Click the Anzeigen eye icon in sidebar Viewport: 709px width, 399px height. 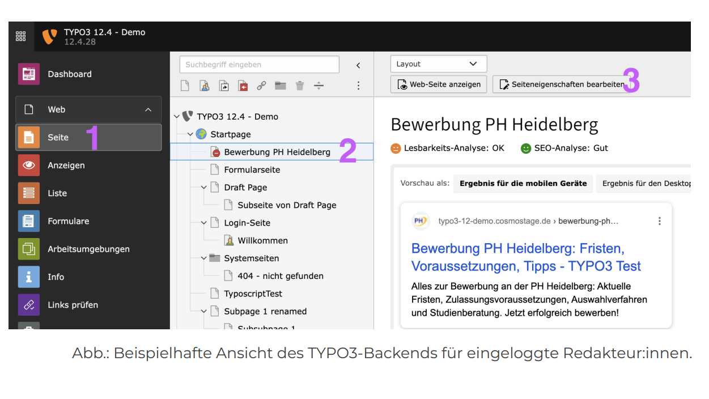(28, 165)
